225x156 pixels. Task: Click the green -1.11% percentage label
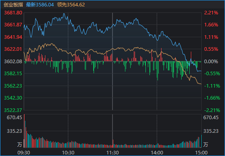click(212, 86)
